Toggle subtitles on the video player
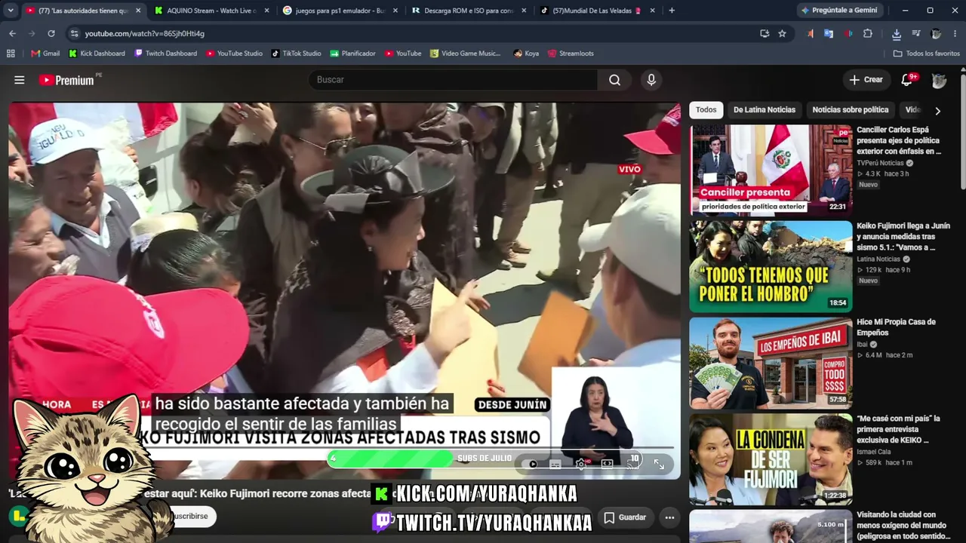This screenshot has width=966, height=543. 555,464
